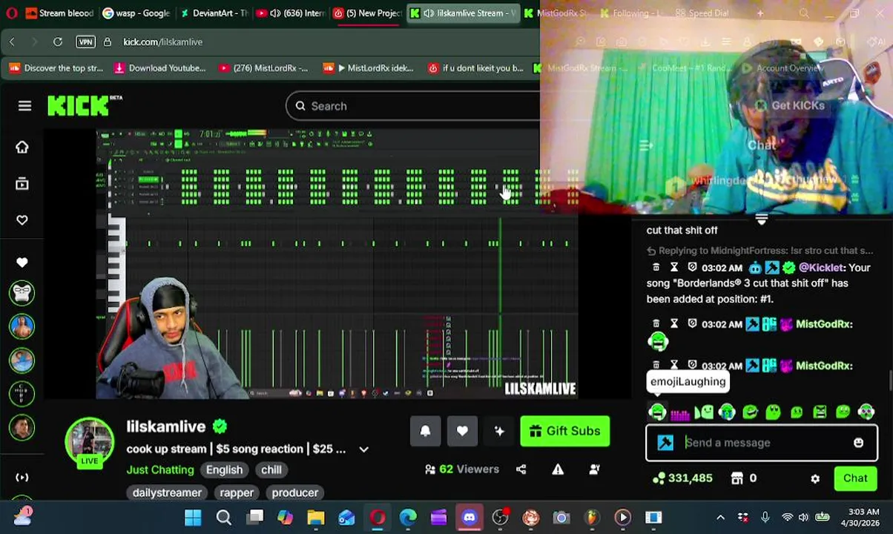Viewport: 893px width, 534px height.
Task: Select the rapper tag
Action: pyautogui.click(x=237, y=492)
